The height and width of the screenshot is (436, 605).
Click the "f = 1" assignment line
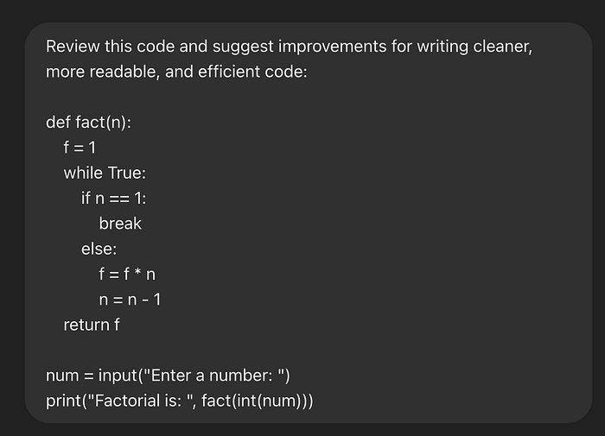click(x=80, y=148)
